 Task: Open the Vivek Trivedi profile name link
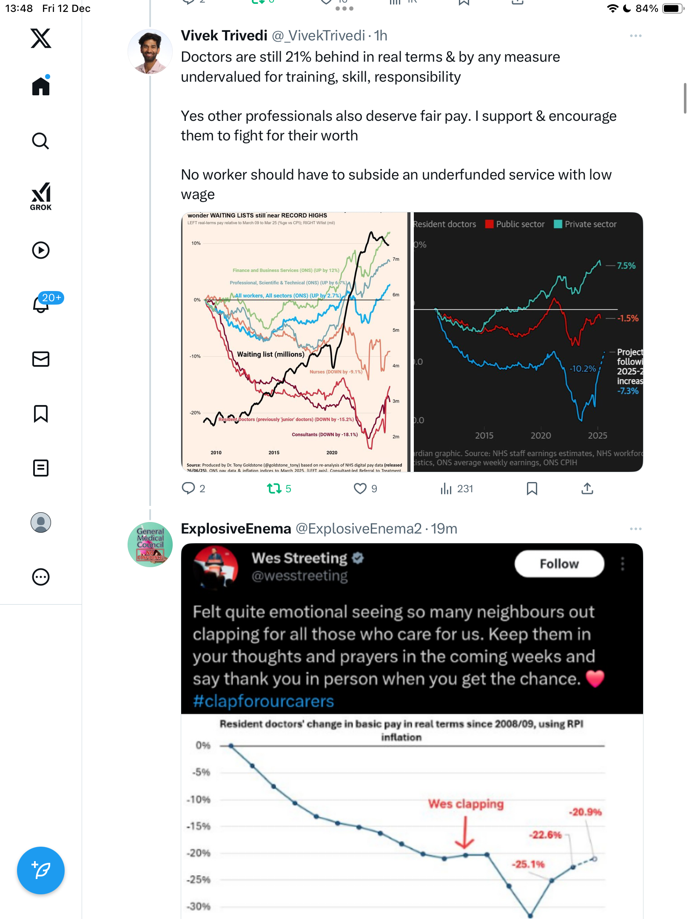[224, 36]
